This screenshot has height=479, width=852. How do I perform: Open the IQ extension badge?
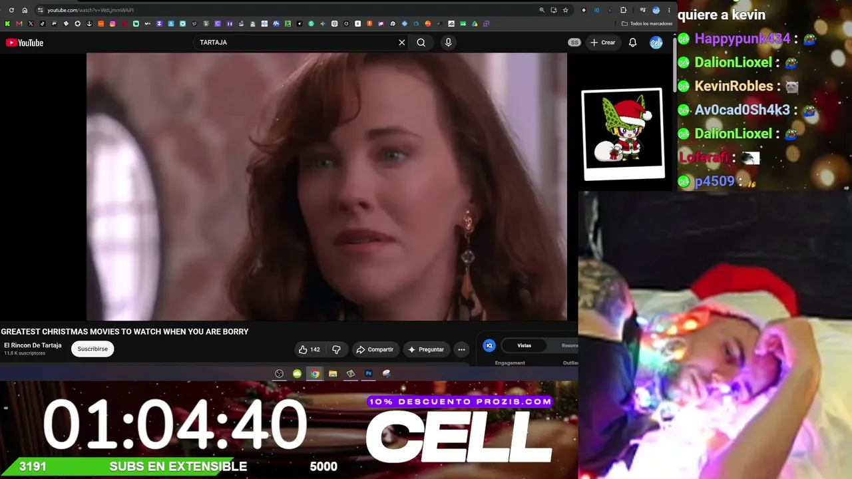point(489,345)
